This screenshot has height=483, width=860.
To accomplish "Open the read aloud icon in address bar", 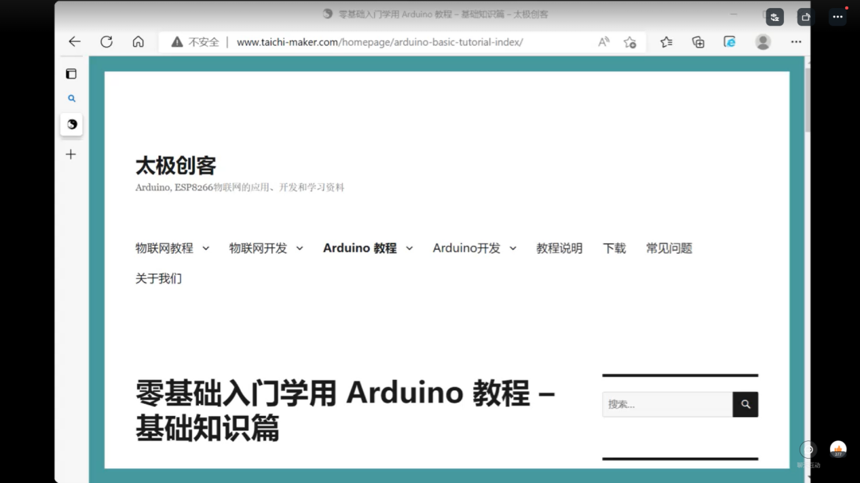I will pos(603,42).
